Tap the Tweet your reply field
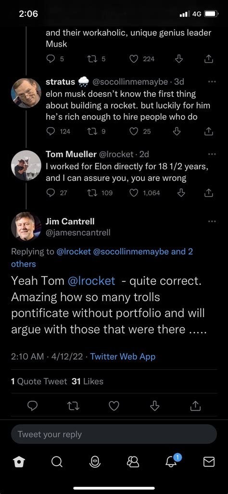 click(x=114, y=434)
